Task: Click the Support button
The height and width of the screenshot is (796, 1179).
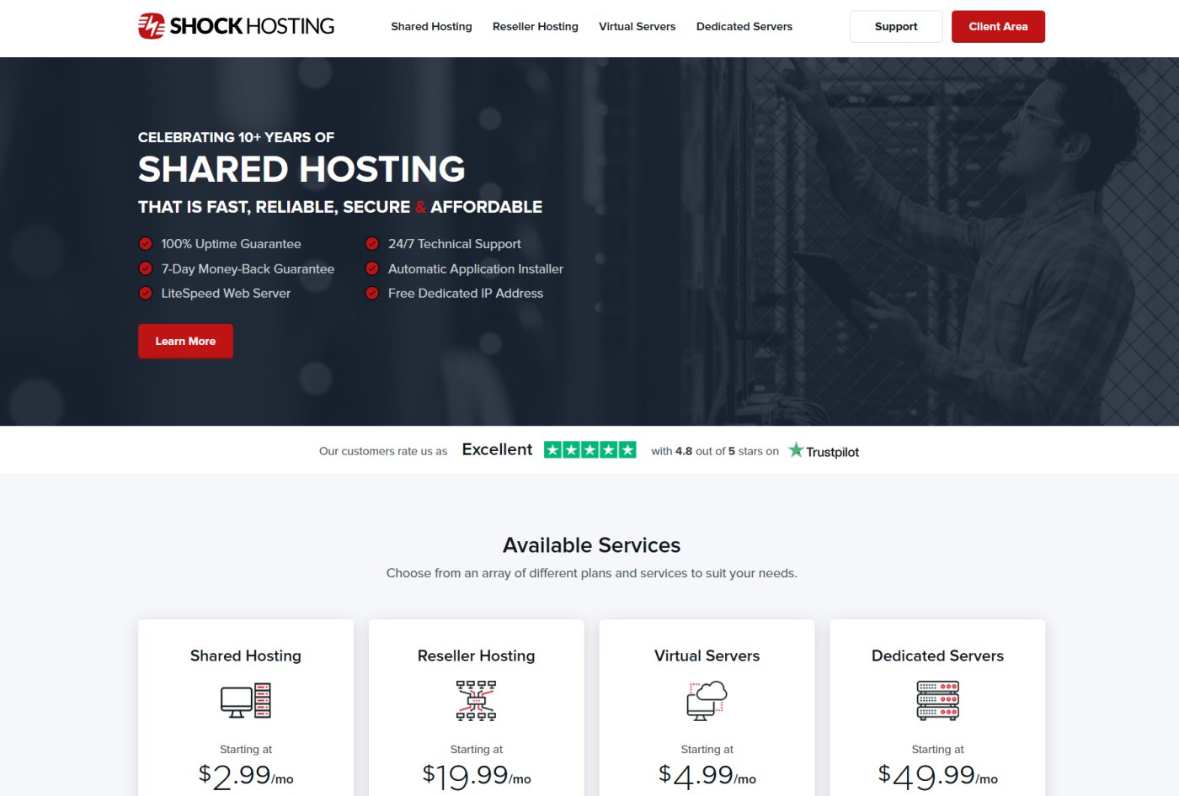Action: tap(895, 26)
